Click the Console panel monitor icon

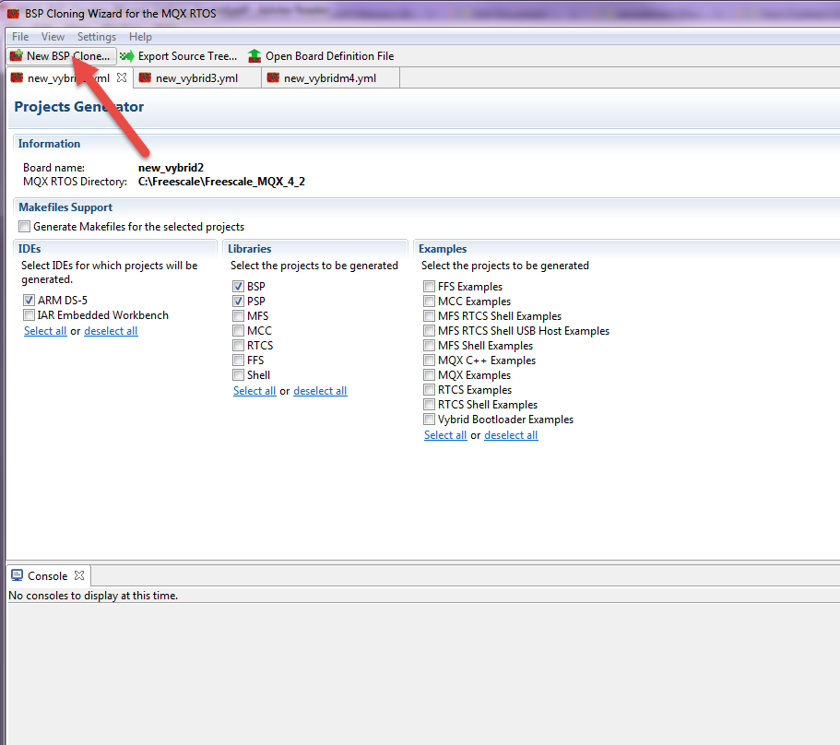click(x=18, y=575)
